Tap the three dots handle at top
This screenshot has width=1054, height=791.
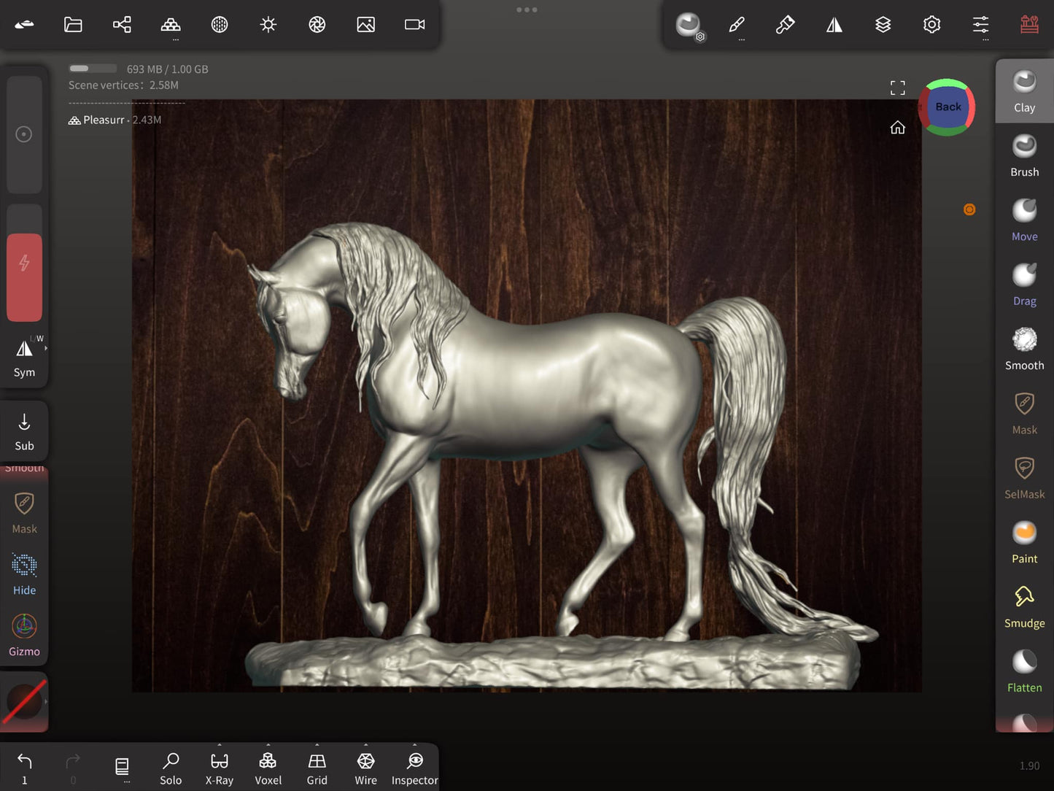527,10
